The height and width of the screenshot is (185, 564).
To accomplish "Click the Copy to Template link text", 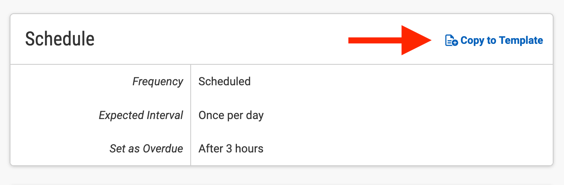I will (x=501, y=41).
